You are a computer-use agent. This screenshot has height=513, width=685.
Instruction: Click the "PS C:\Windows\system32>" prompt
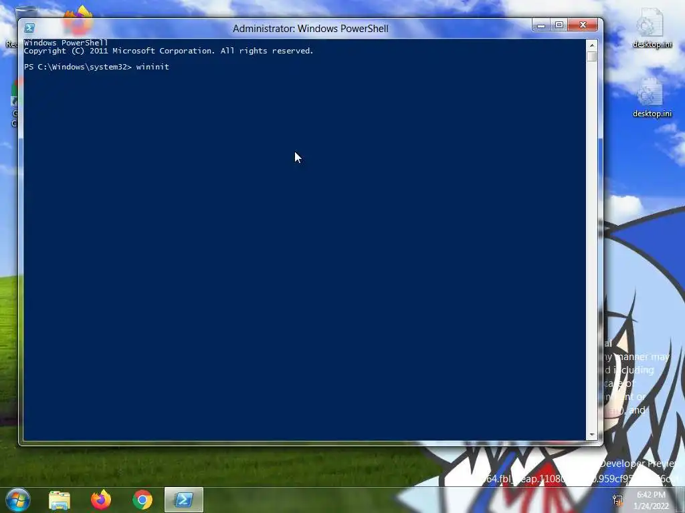click(78, 67)
